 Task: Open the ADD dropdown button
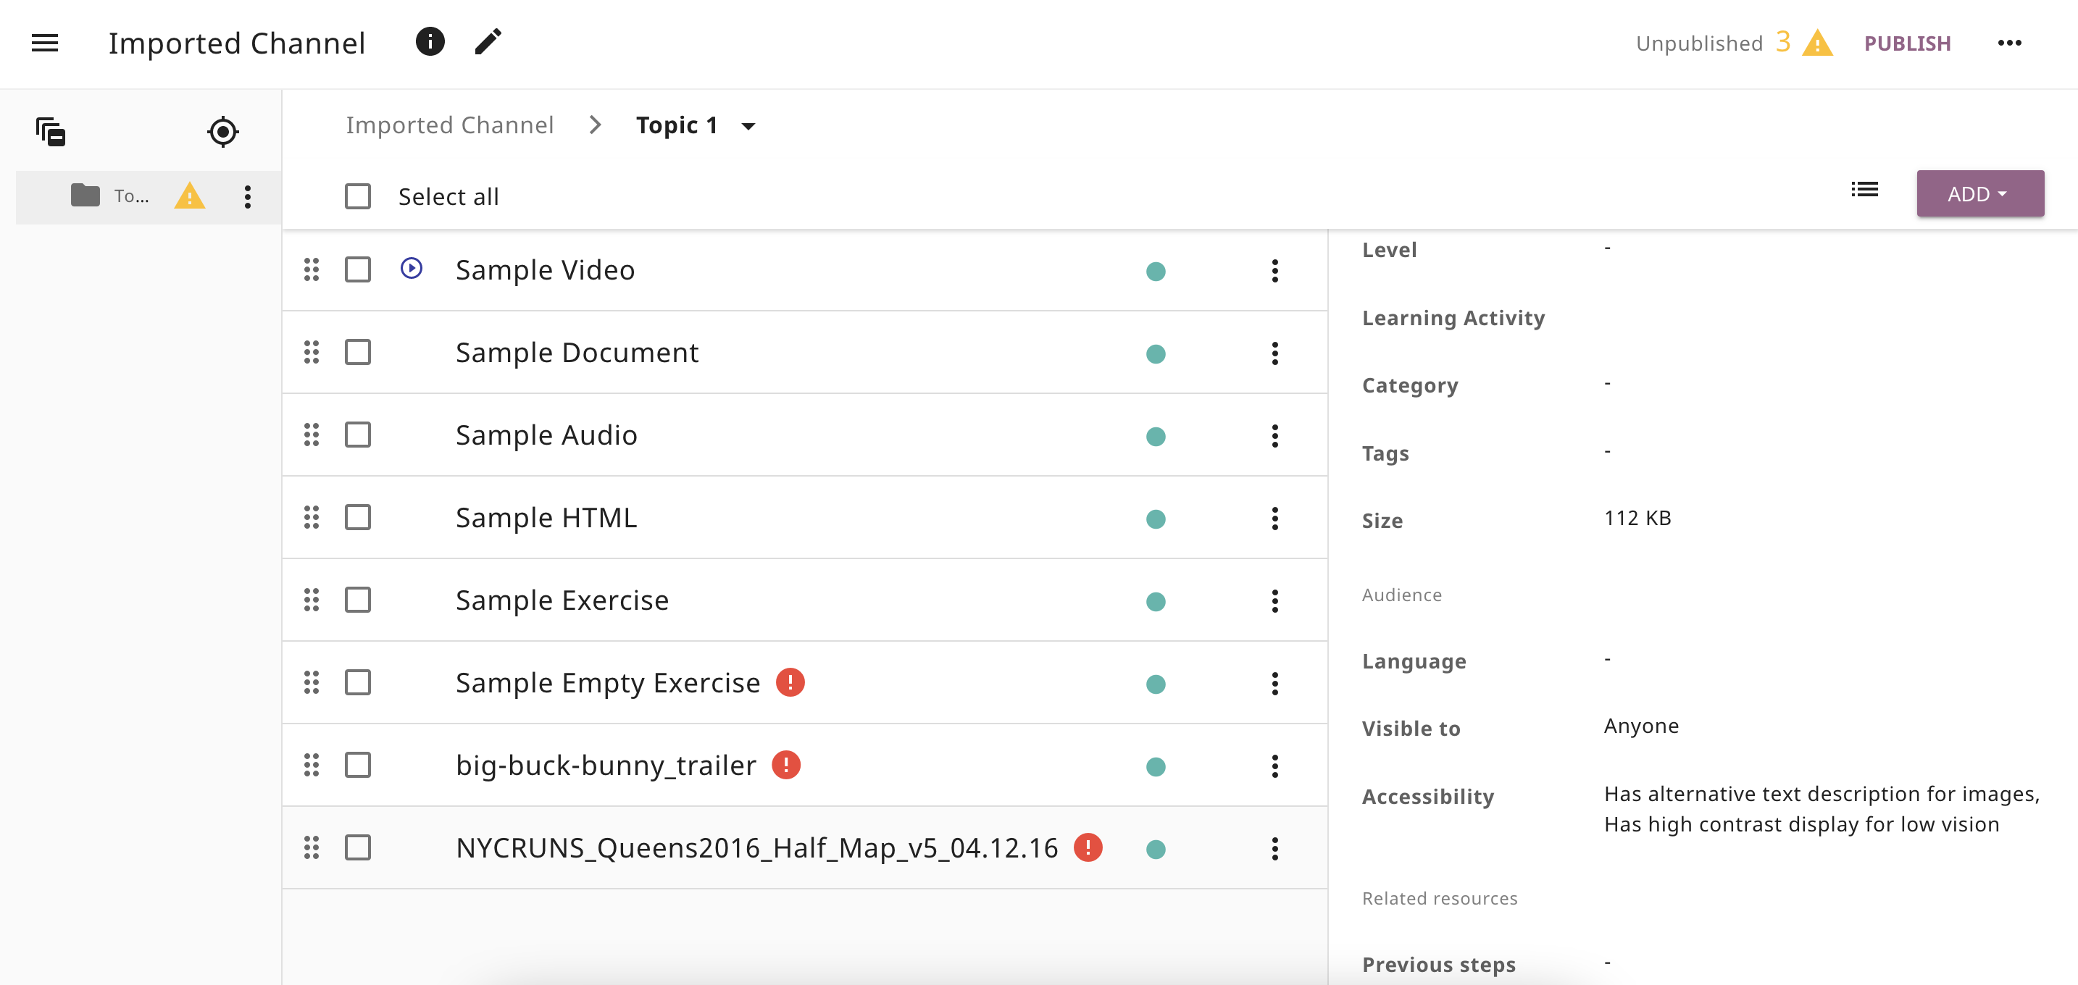(1979, 193)
